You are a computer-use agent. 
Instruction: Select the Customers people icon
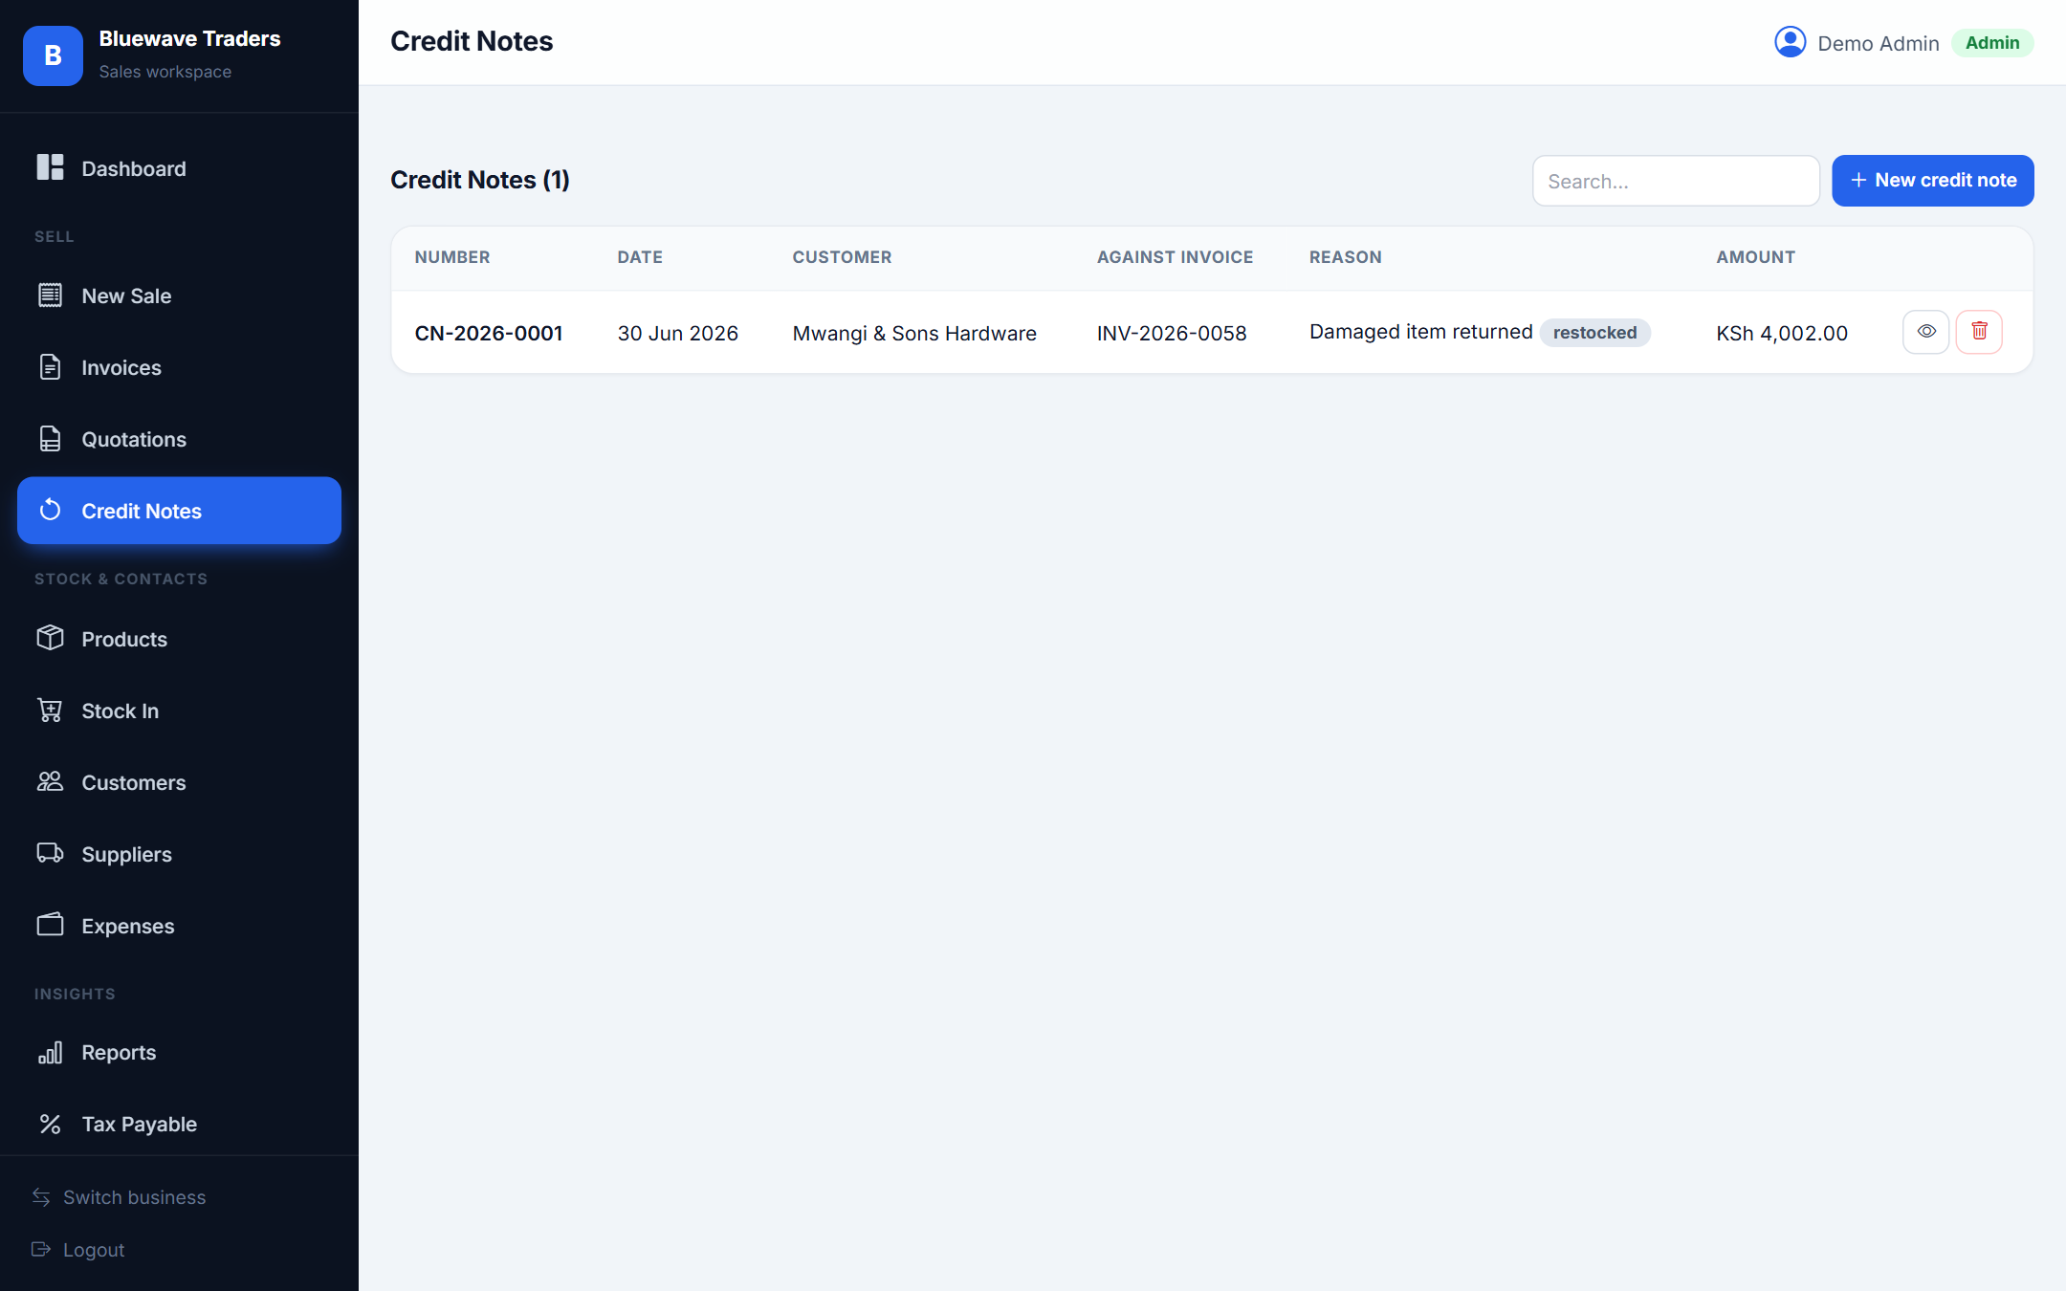point(50,781)
